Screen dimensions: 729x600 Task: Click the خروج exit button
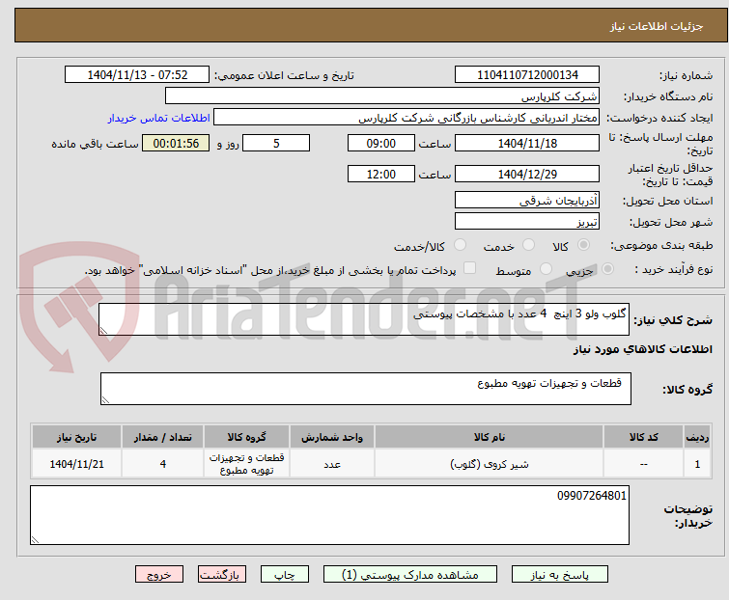pyautogui.click(x=159, y=575)
